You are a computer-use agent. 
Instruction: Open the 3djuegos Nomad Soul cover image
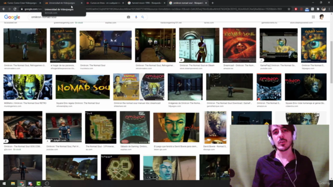point(314,45)
